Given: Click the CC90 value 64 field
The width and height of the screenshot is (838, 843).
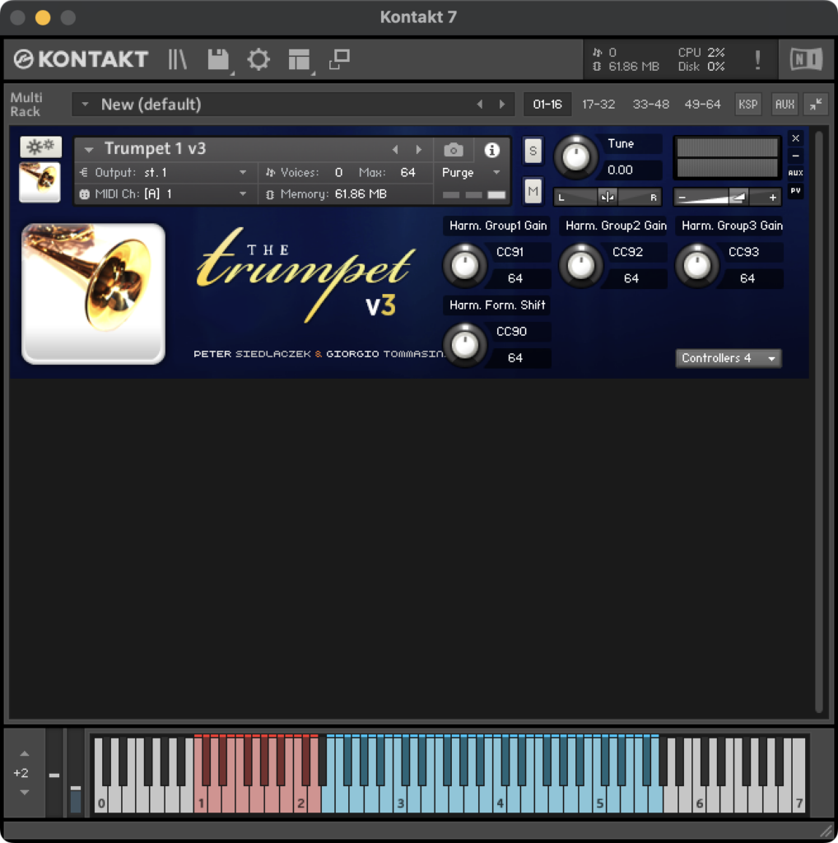Looking at the screenshot, I should 517,358.
